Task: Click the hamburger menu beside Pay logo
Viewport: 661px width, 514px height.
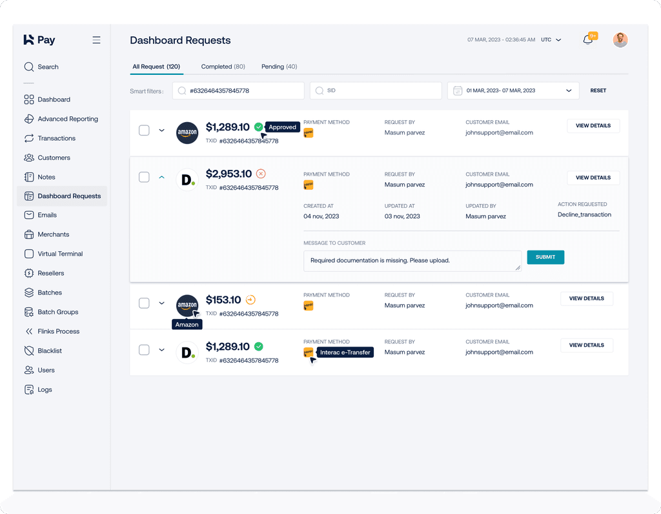Action: (96, 39)
